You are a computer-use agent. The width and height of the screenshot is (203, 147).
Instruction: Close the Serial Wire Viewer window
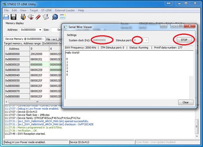[x=190, y=26]
